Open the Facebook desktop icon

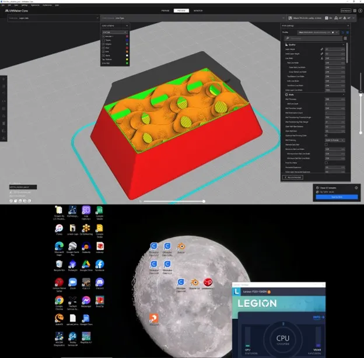pyautogui.click(x=100, y=265)
